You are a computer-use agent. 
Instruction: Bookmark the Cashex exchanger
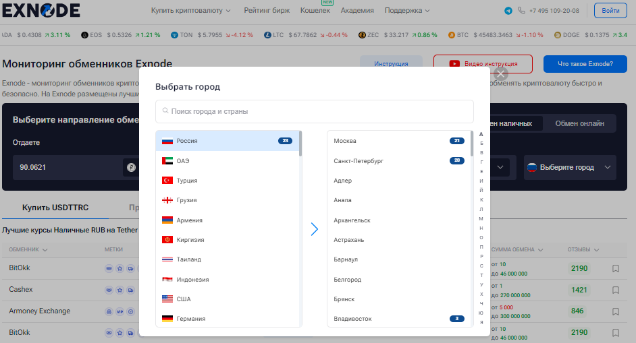[x=615, y=290]
